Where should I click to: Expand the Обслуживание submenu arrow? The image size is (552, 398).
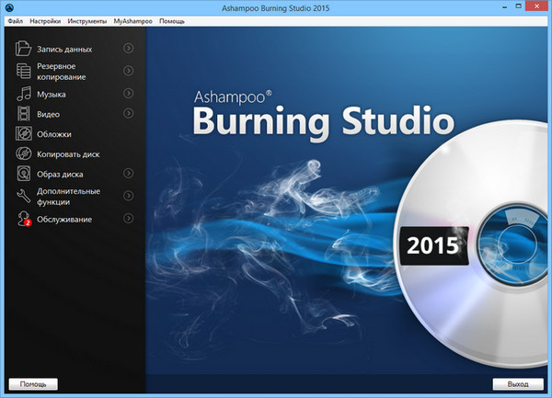pos(129,219)
